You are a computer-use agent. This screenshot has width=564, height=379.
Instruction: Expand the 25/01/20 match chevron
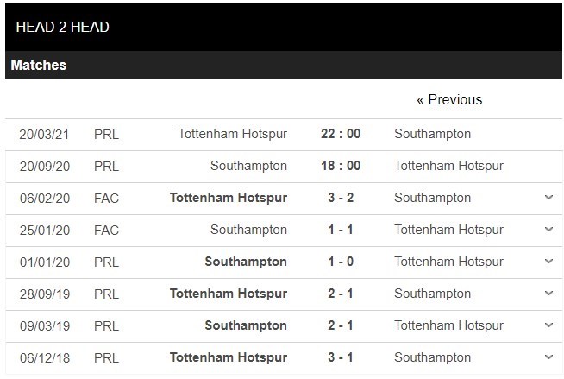coord(549,230)
